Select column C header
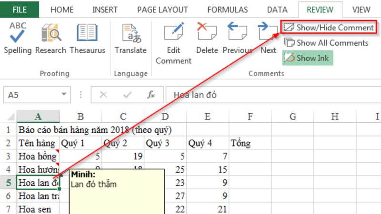The height and width of the screenshot is (214, 381). tap(123, 117)
